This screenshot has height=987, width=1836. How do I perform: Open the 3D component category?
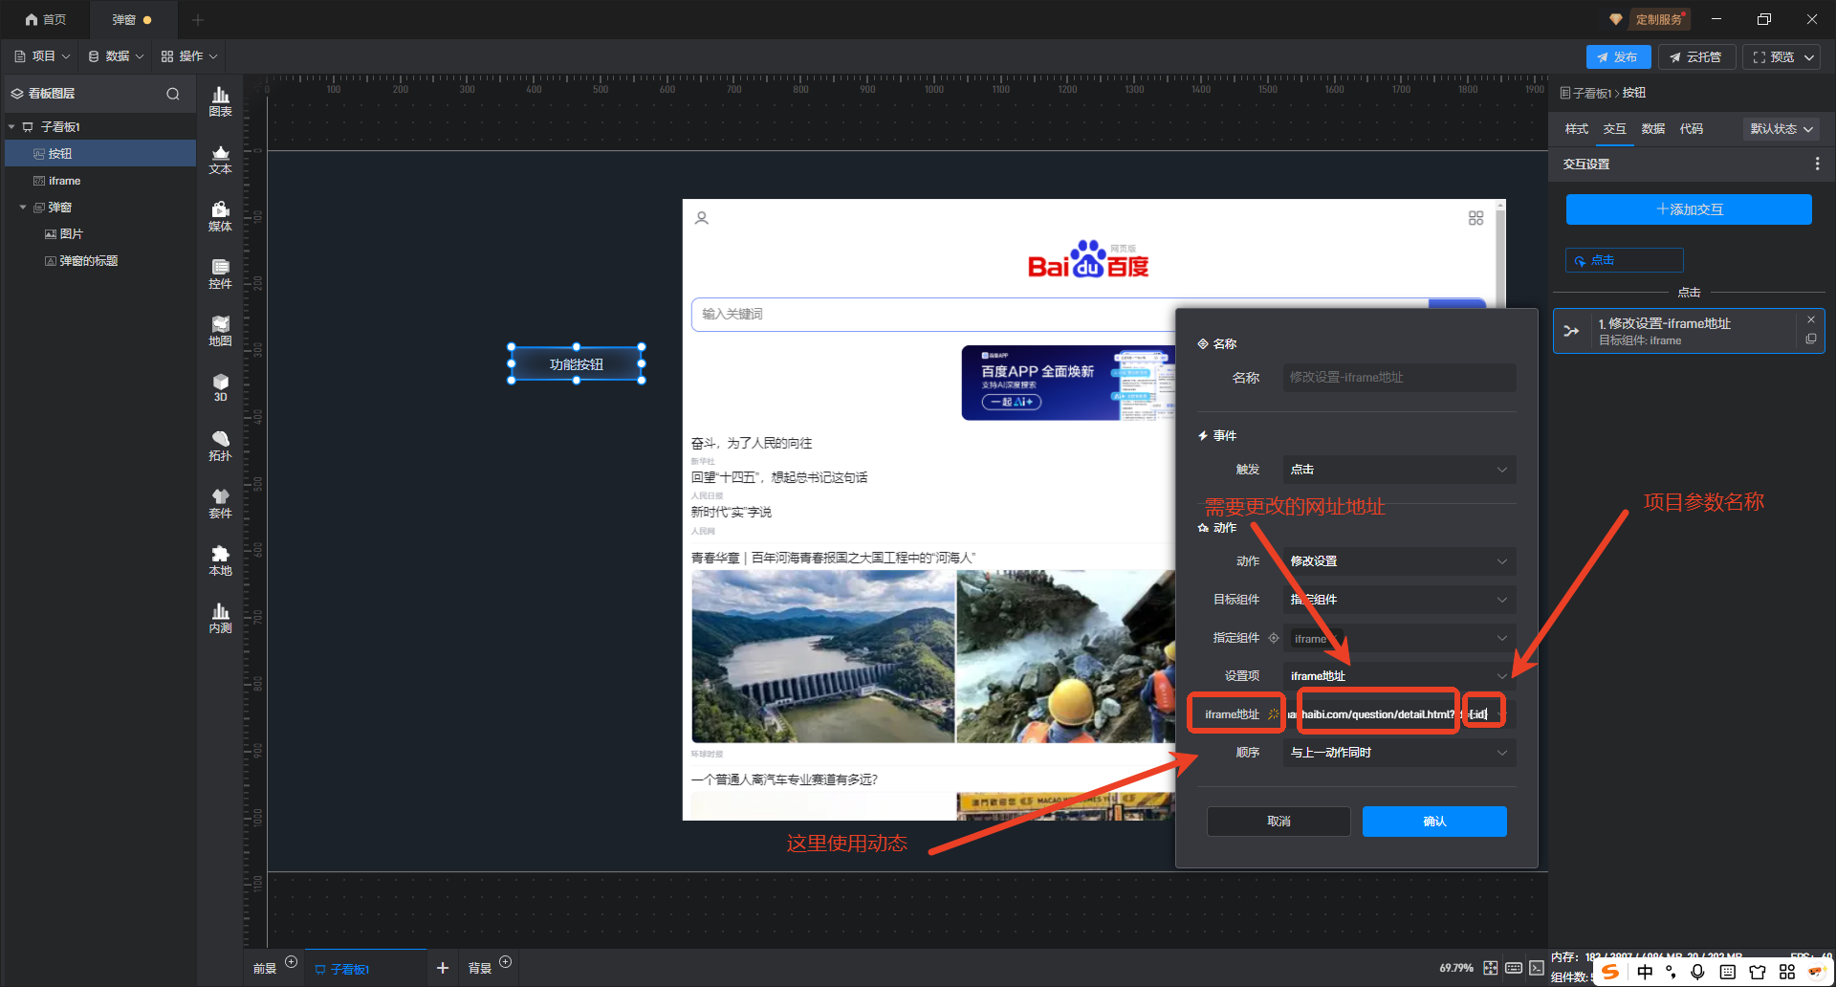(x=220, y=387)
